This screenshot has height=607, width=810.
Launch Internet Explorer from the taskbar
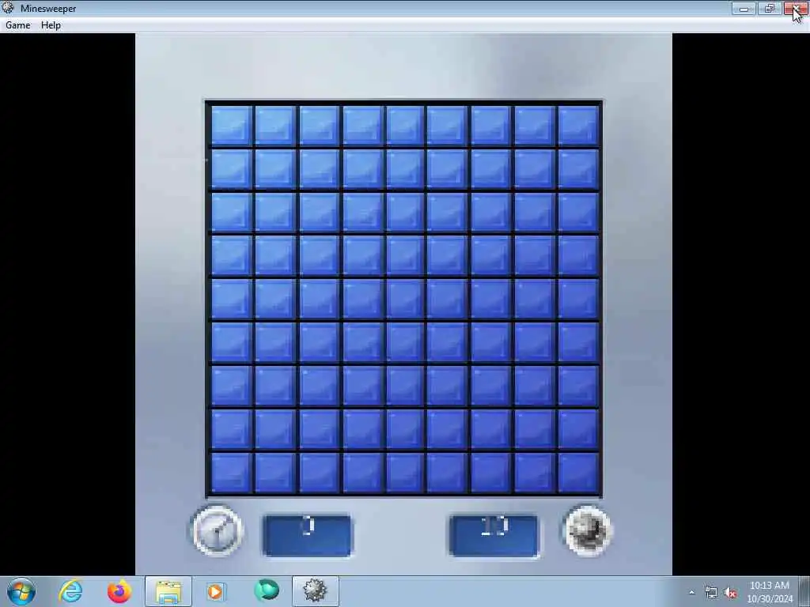[x=70, y=591]
